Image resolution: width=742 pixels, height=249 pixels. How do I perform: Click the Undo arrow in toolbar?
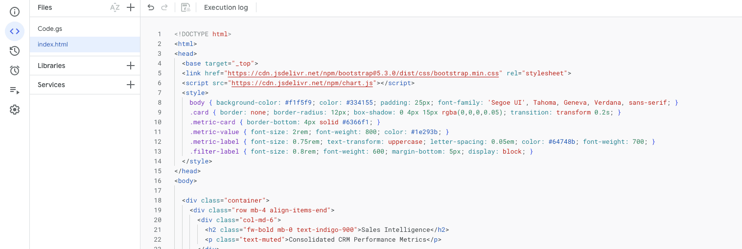tap(151, 7)
